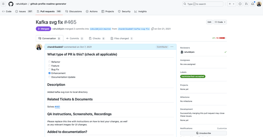Open the Pull requests tab
This screenshot has height=137, width=263.
49,12
